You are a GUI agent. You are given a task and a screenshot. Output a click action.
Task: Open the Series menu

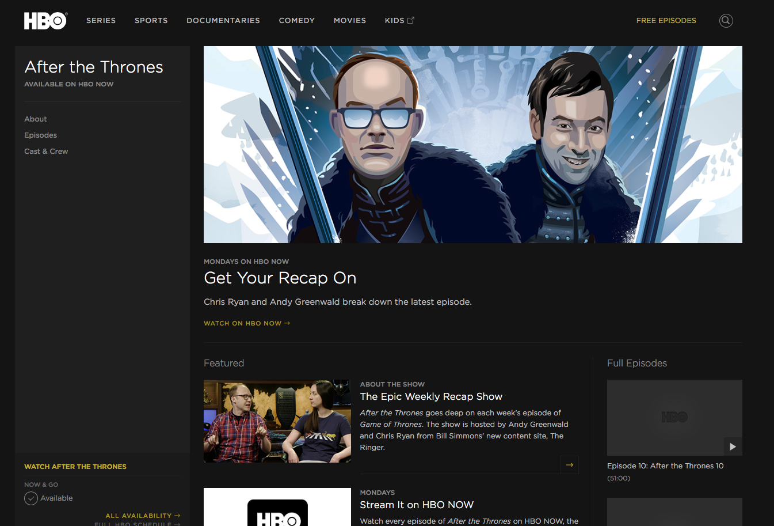(101, 20)
